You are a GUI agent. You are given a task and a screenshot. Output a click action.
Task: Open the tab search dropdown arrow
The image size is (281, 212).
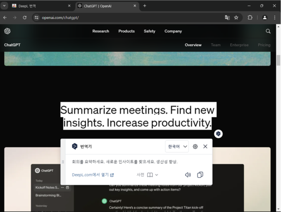[x=4, y=6]
